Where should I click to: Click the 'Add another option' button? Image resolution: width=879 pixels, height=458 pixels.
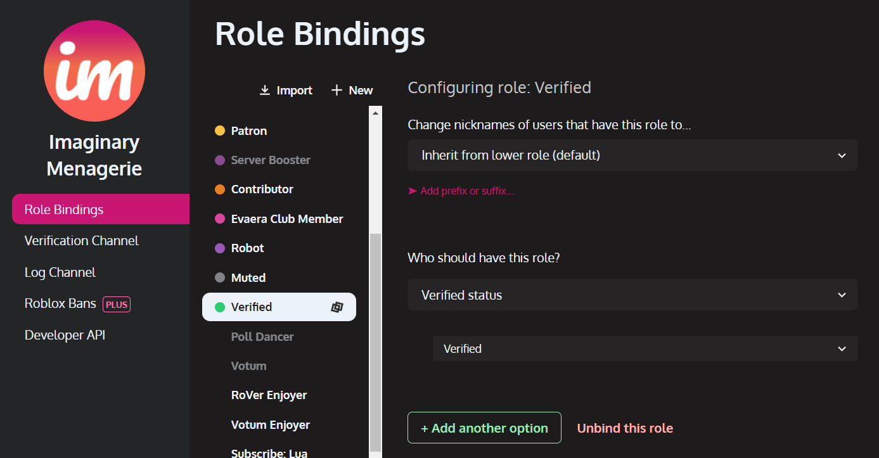point(484,428)
